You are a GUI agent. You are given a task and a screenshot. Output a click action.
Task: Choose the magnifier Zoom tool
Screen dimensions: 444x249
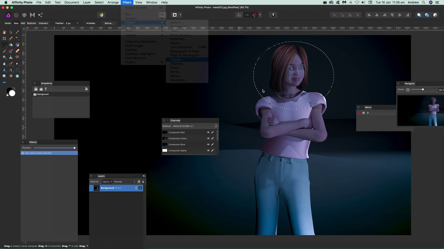click(x=4, y=76)
